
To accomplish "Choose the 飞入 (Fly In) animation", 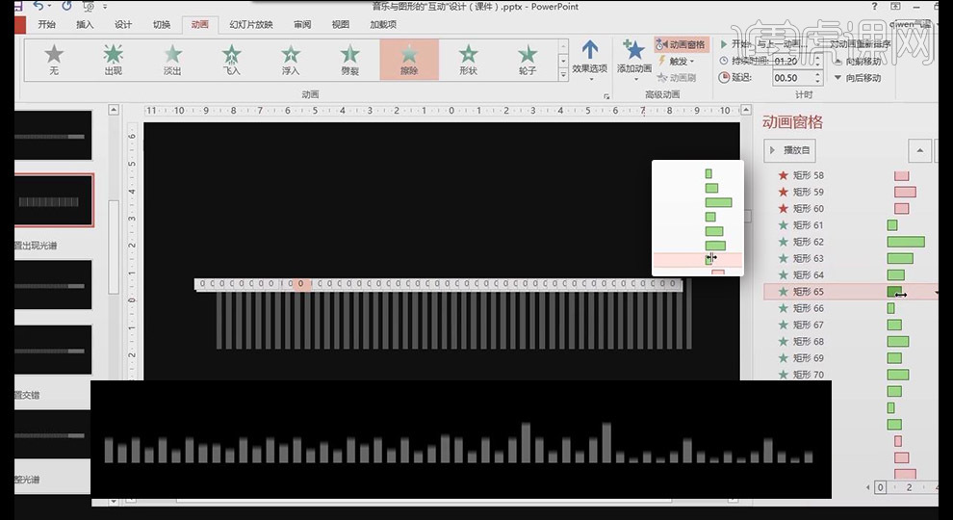I will [x=231, y=60].
